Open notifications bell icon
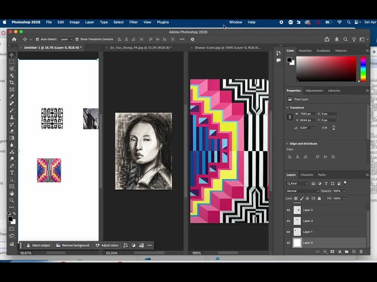The width and height of the screenshot is (377, 282). [x=336, y=39]
